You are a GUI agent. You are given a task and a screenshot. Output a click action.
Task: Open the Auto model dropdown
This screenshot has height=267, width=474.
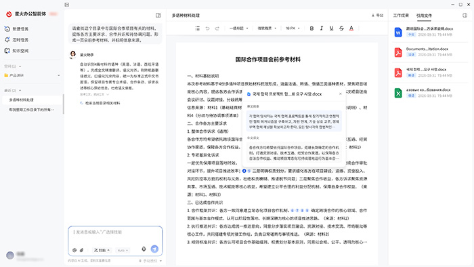coord(123,250)
